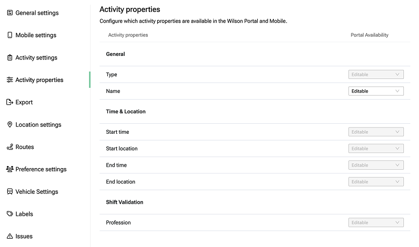The width and height of the screenshot is (419, 247).
Task: Click the Activity settings clipboard icon
Action: pos(9,57)
